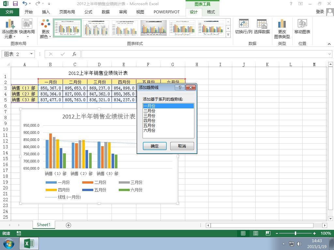334x250 pixels.
Task: Switch to Normal view icon
Action: [243, 233]
